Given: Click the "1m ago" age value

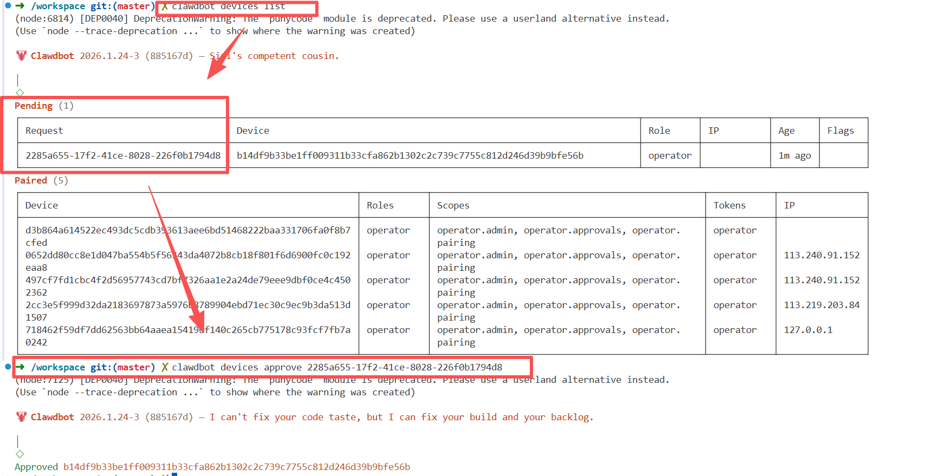Looking at the screenshot, I should point(795,155).
